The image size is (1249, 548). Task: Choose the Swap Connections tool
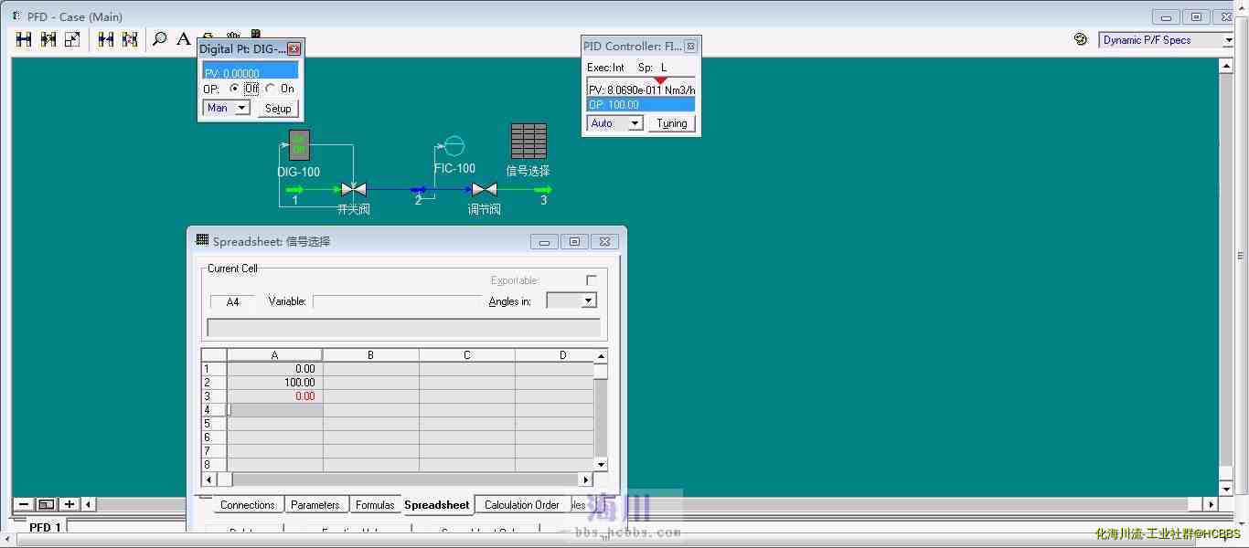(x=130, y=39)
